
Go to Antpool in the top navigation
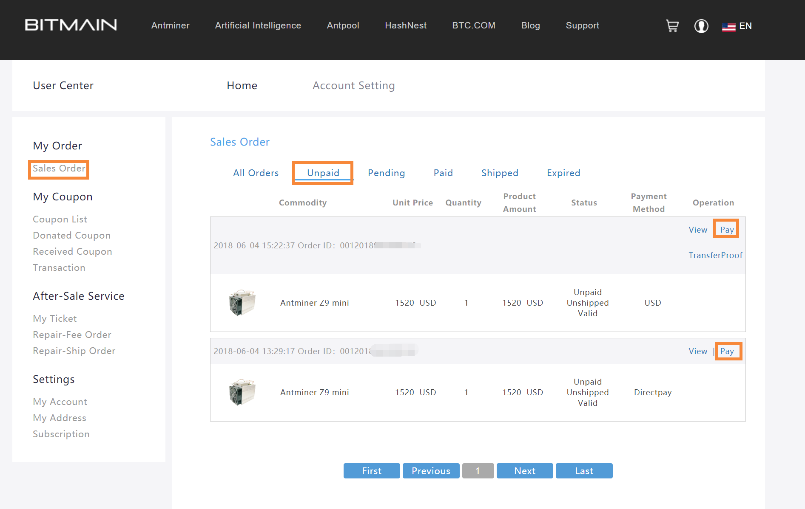(x=343, y=25)
